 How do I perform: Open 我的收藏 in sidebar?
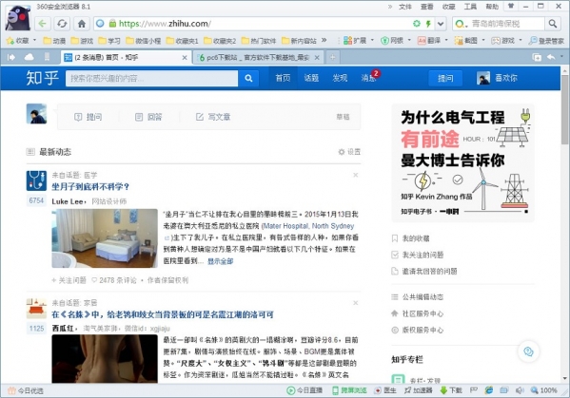411,238
